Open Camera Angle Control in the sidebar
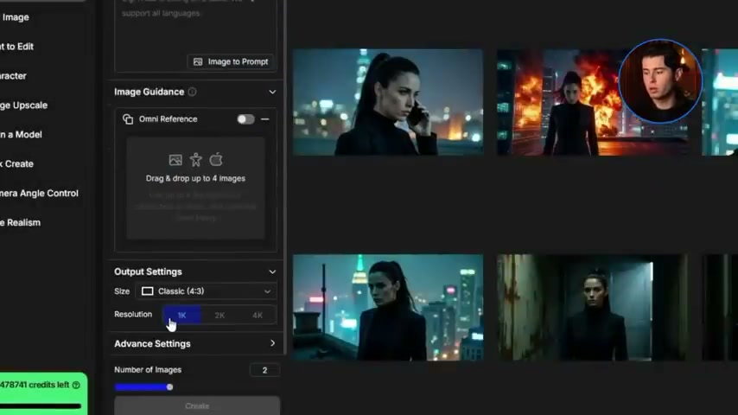Screen dimensions: 738x415 click(x=39, y=194)
